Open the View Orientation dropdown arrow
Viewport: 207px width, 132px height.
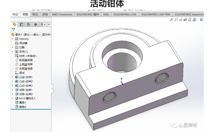[x=198, y=20]
